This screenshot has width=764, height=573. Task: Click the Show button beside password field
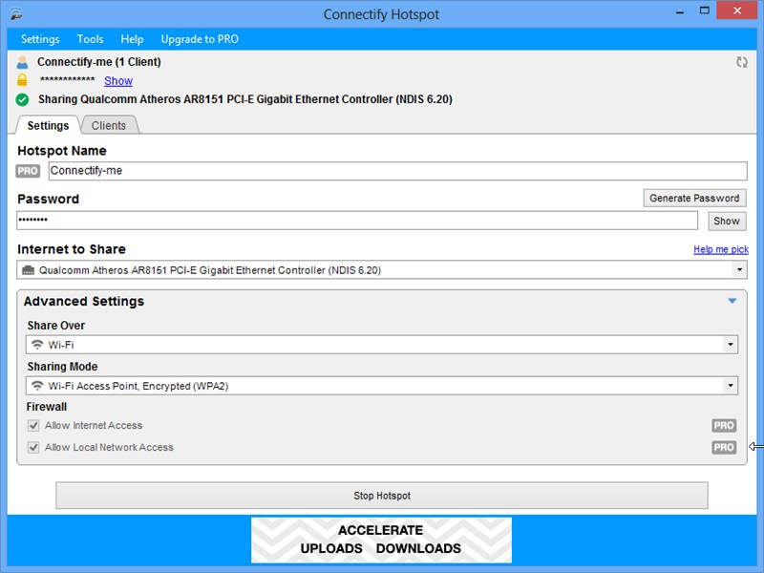[x=727, y=221]
